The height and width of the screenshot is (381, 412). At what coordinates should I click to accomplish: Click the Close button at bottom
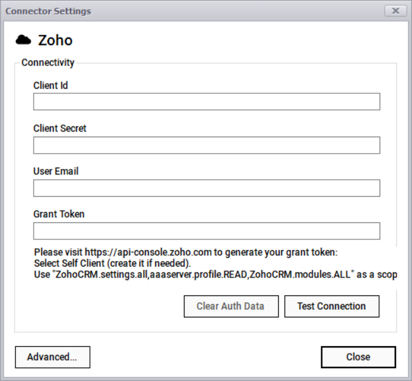[358, 357]
